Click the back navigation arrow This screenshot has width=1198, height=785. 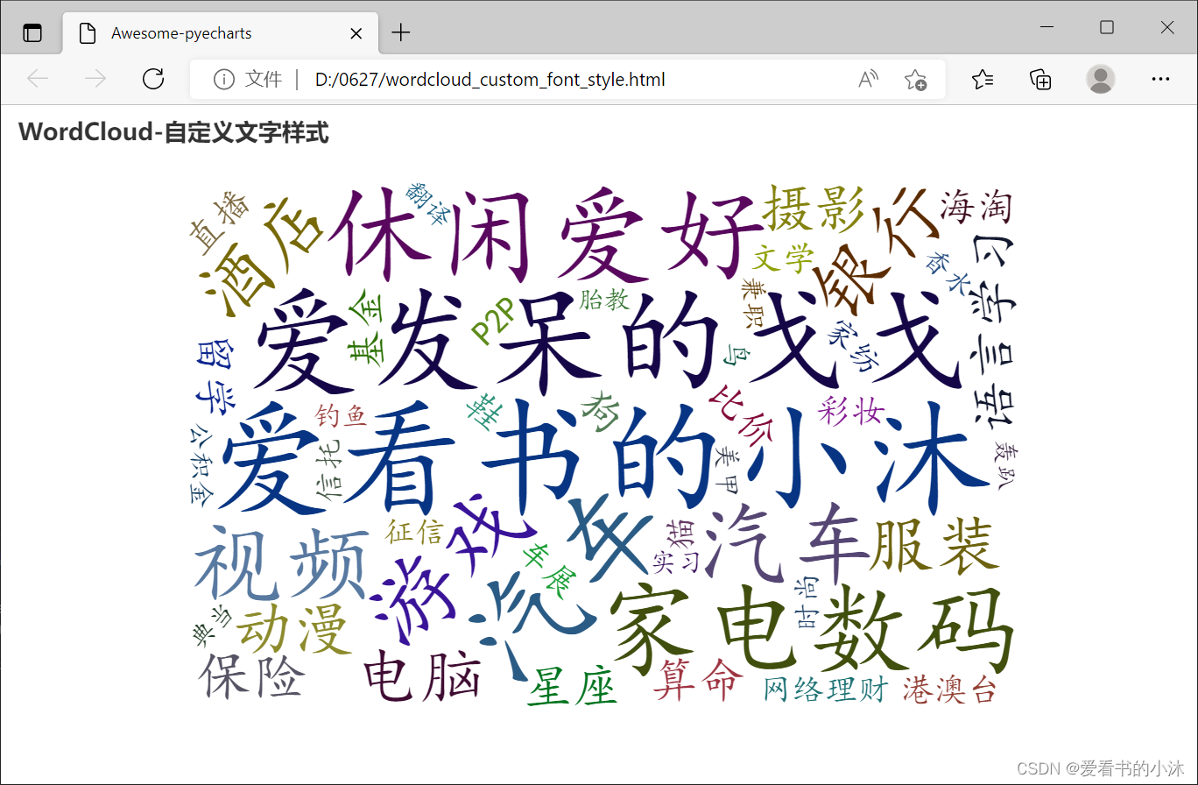[x=37, y=79]
